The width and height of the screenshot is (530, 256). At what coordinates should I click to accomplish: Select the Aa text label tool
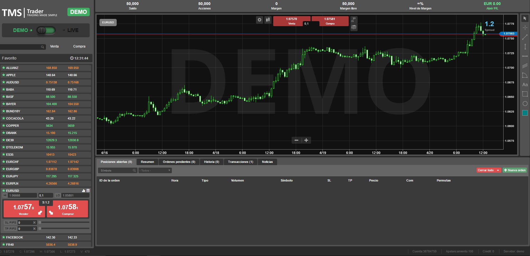(x=525, y=84)
